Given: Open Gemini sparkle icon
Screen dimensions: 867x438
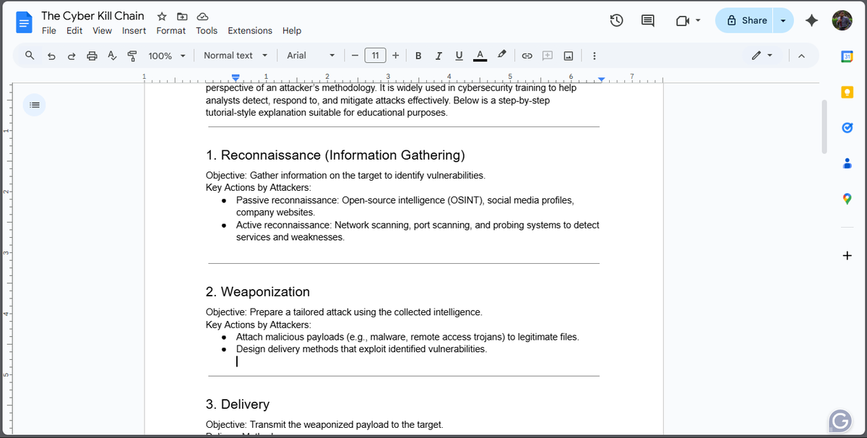Looking at the screenshot, I should 811,20.
